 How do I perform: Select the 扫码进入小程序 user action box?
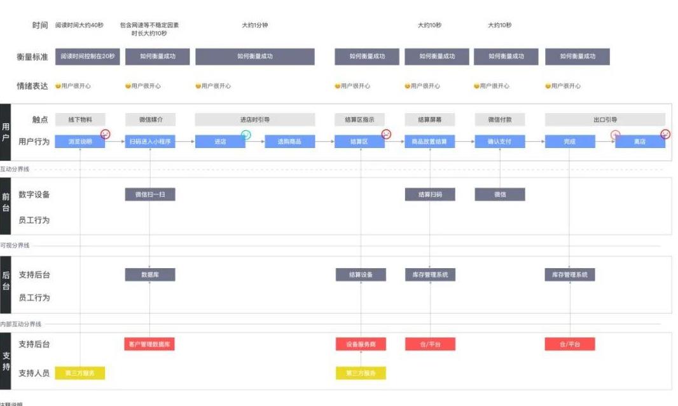pyautogui.click(x=150, y=142)
